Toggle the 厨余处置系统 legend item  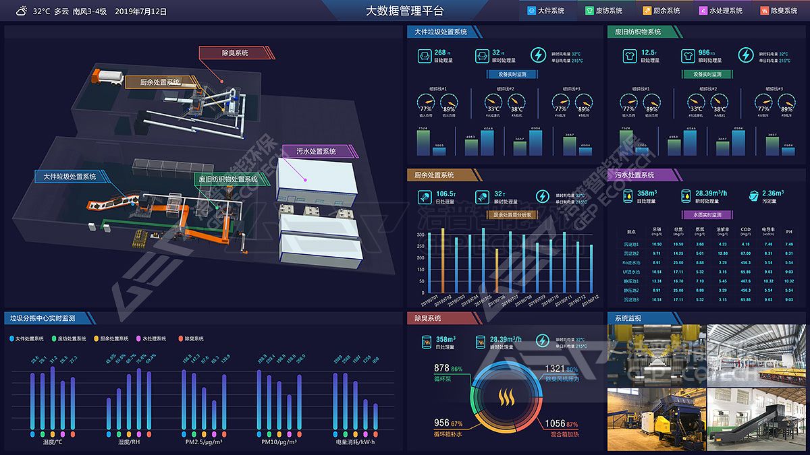click(110, 338)
